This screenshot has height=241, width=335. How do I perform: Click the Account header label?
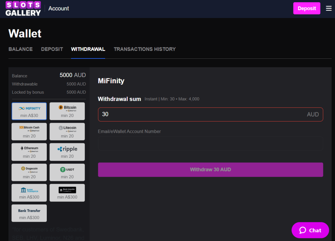point(59,8)
